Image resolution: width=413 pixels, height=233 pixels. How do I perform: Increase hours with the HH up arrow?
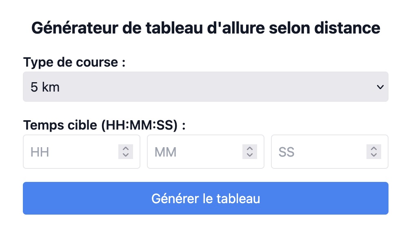126,148
